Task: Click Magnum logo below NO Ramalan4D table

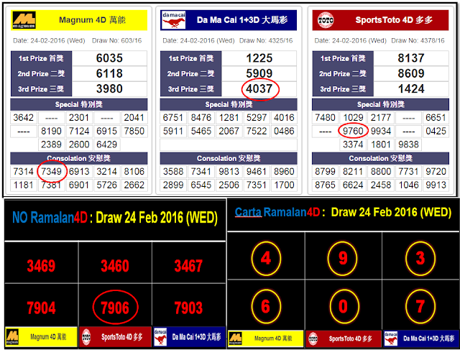Action: click(13, 337)
